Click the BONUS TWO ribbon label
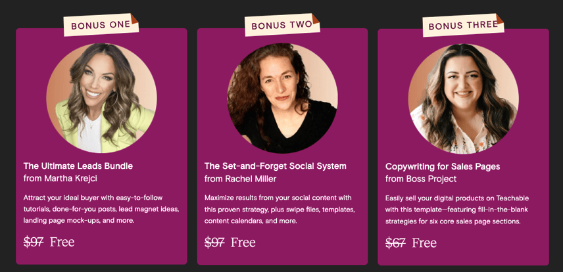The width and height of the screenshot is (563, 272). tap(281, 26)
